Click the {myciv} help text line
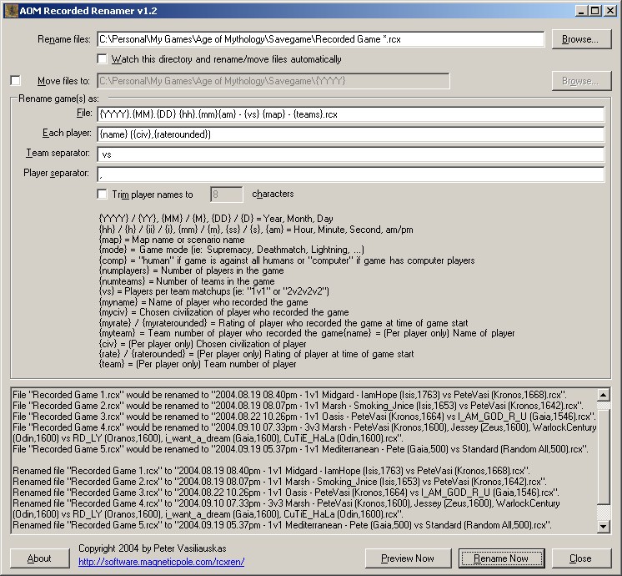This screenshot has height=576, width=622. [223, 312]
